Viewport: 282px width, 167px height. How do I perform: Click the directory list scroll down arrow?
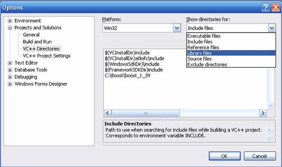coord(271,106)
